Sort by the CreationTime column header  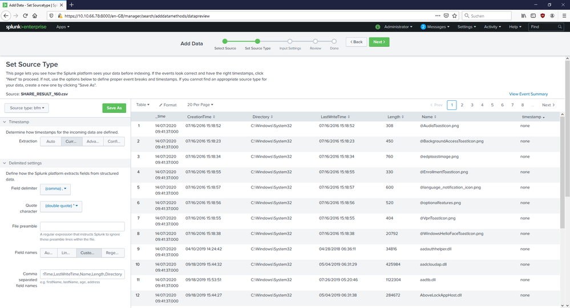point(201,117)
